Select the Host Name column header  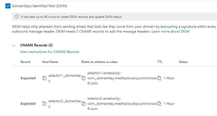click(x=50, y=62)
